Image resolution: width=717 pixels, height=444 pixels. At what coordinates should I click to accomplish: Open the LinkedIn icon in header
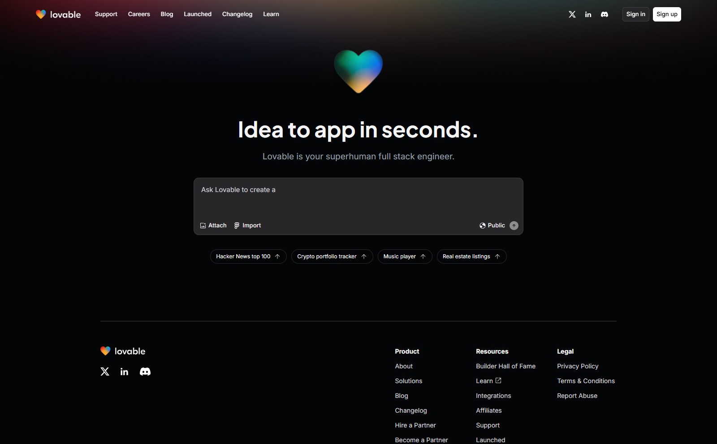[x=588, y=14]
